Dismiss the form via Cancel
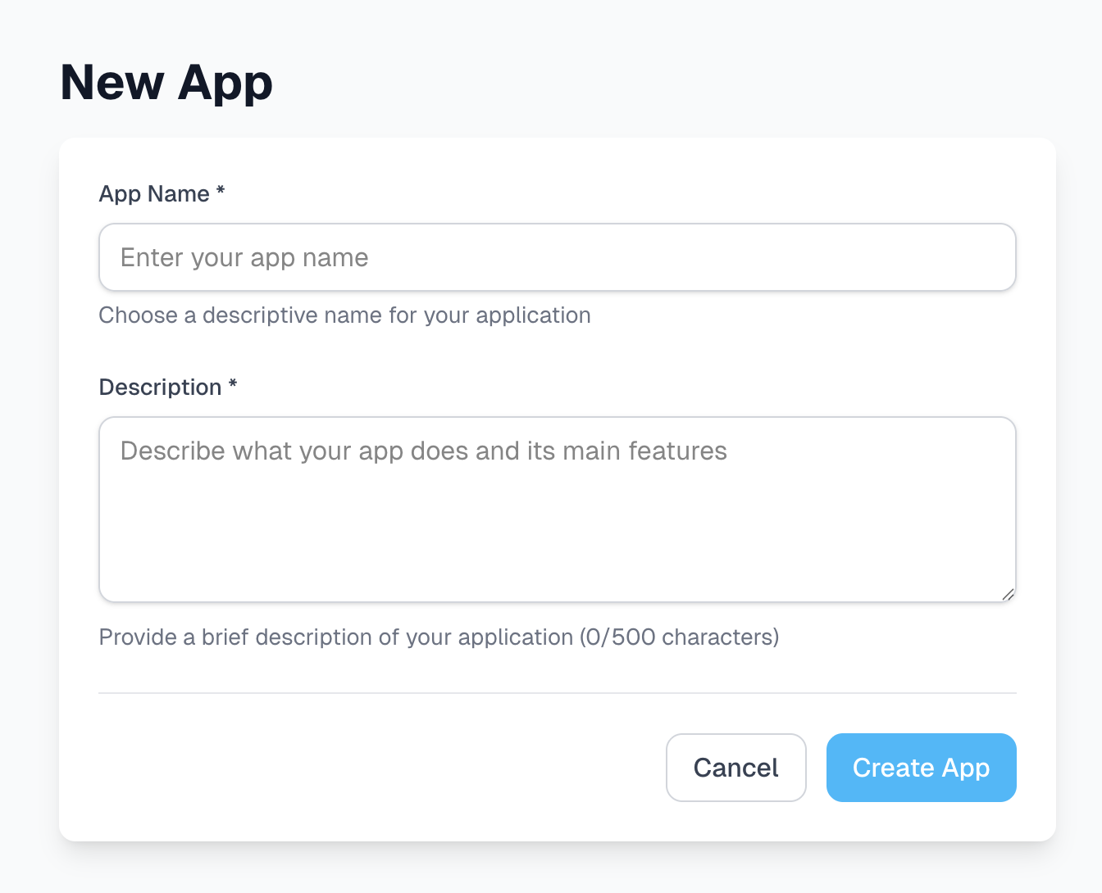1102x893 pixels. (x=735, y=767)
